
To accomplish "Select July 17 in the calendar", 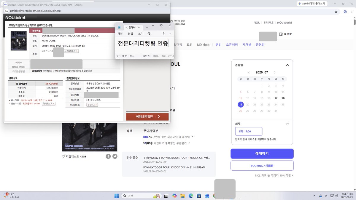I will pyautogui.click(x=276, y=98).
